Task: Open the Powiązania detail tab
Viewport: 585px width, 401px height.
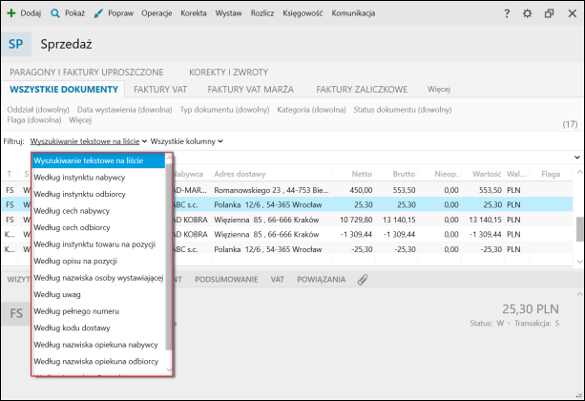Action: tap(322, 280)
